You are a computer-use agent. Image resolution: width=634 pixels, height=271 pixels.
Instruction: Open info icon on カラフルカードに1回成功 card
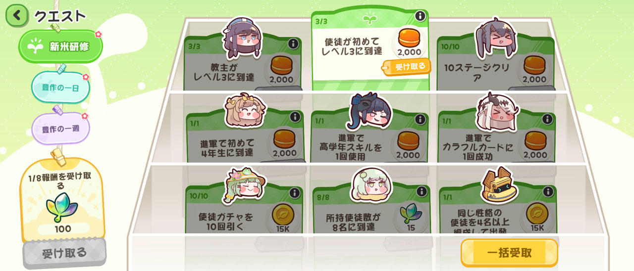[x=547, y=119]
